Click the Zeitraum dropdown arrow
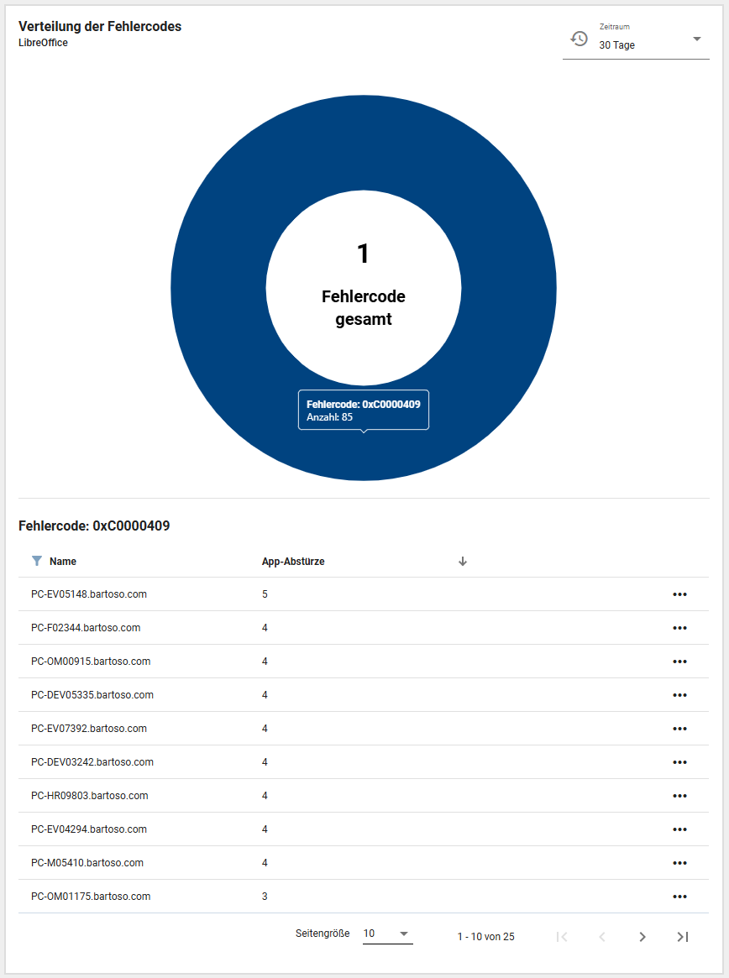Image resolution: width=729 pixels, height=978 pixels. (696, 39)
